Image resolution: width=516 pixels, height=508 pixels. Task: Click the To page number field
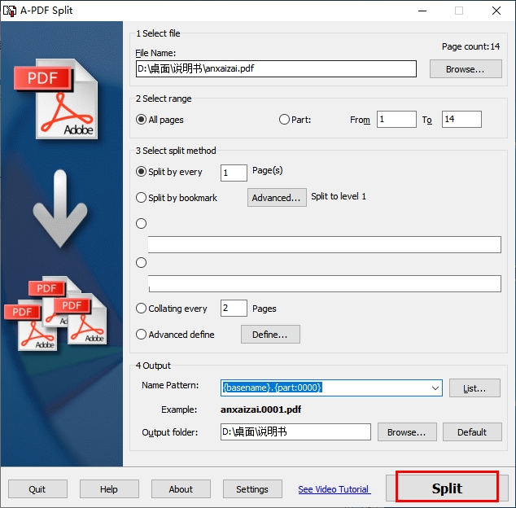click(461, 119)
